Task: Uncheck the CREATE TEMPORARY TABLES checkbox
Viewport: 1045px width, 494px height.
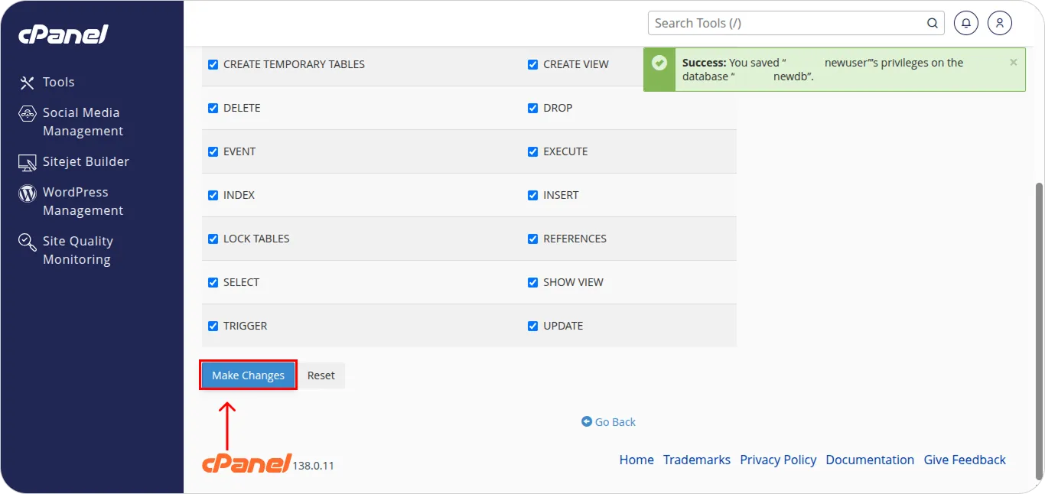Action: [213, 64]
